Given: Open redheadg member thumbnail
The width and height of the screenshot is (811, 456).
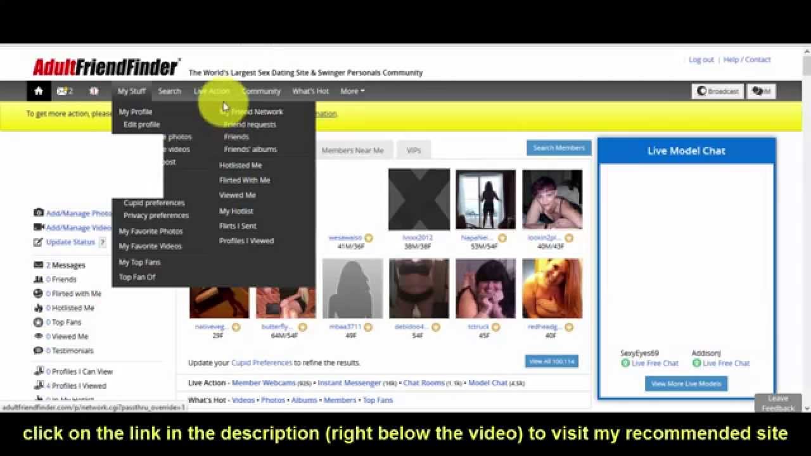Looking at the screenshot, I should pyautogui.click(x=552, y=288).
